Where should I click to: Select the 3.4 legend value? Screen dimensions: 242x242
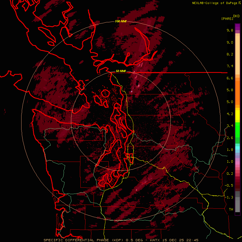click(230, 126)
